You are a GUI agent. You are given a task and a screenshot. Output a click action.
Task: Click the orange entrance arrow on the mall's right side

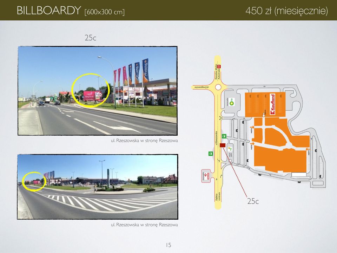point(308,149)
